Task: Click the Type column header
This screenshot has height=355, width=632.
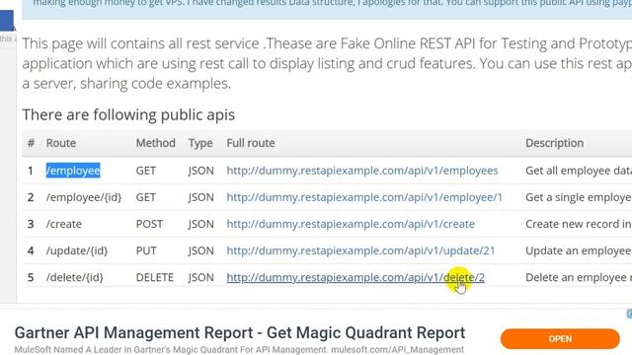Action: (x=200, y=143)
